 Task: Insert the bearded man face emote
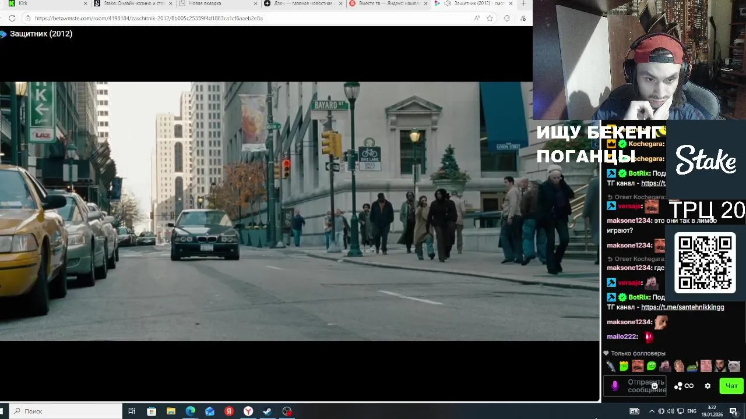pyautogui.click(x=720, y=366)
